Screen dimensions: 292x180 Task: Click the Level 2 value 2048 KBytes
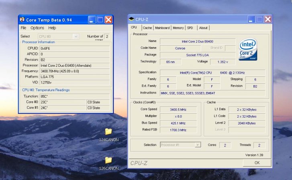coord(247,123)
